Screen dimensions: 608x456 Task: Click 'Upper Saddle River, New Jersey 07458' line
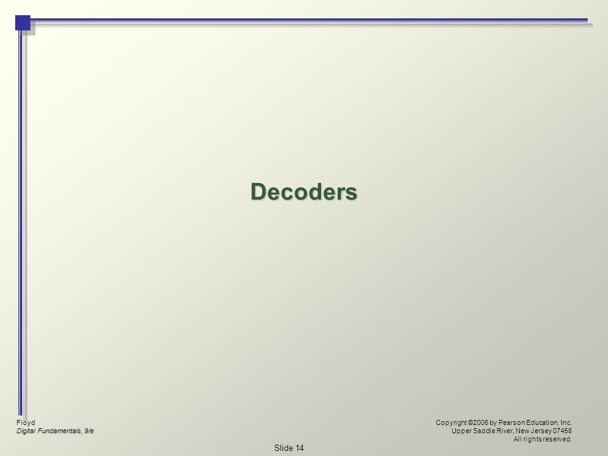click(512, 431)
